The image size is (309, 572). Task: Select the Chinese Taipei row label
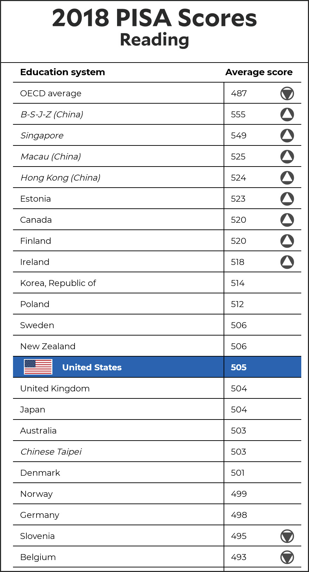point(51,452)
